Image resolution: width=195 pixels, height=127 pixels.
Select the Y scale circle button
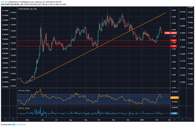coord(5,120)
